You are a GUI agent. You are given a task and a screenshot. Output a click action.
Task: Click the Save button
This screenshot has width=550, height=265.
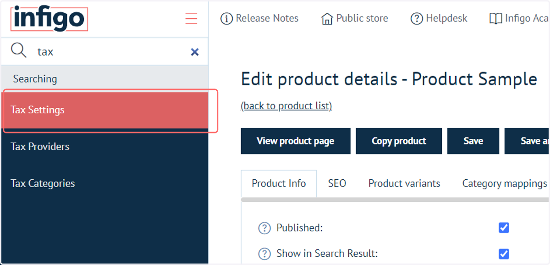pos(473,141)
